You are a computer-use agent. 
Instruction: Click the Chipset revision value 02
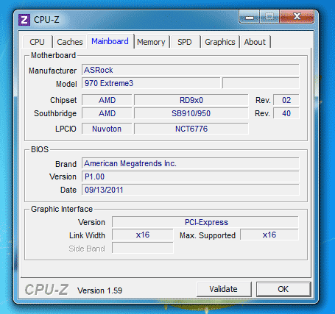[286, 100]
